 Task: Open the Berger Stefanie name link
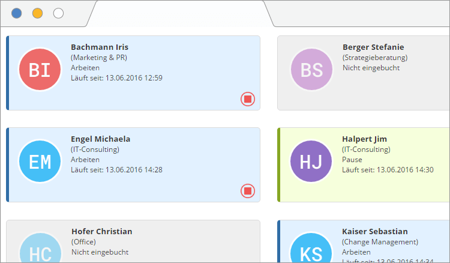pos(373,47)
